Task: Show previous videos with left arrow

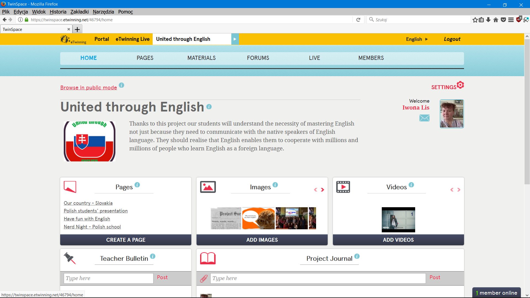Action: pos(452,190)
